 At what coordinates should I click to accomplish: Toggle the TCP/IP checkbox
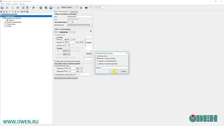click(57, 37)
